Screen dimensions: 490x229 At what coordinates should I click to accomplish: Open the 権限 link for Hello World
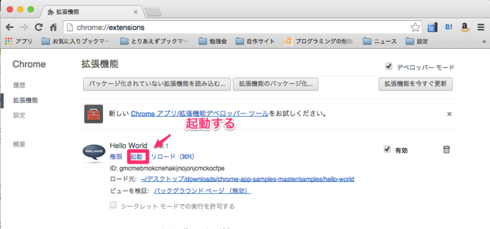(116, 156)
